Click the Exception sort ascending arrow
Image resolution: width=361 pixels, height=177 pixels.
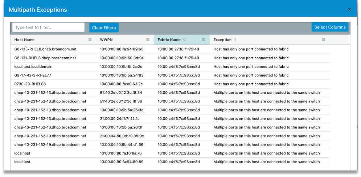(235, 39)
